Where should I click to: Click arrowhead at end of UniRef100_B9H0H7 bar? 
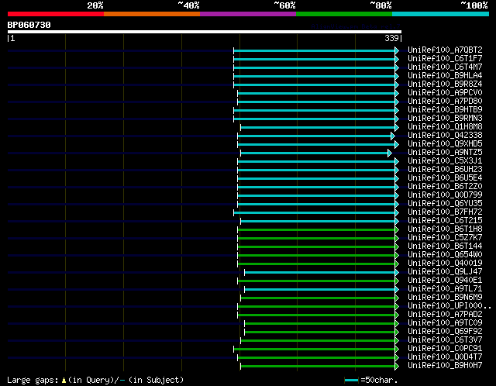pos(397,366)
